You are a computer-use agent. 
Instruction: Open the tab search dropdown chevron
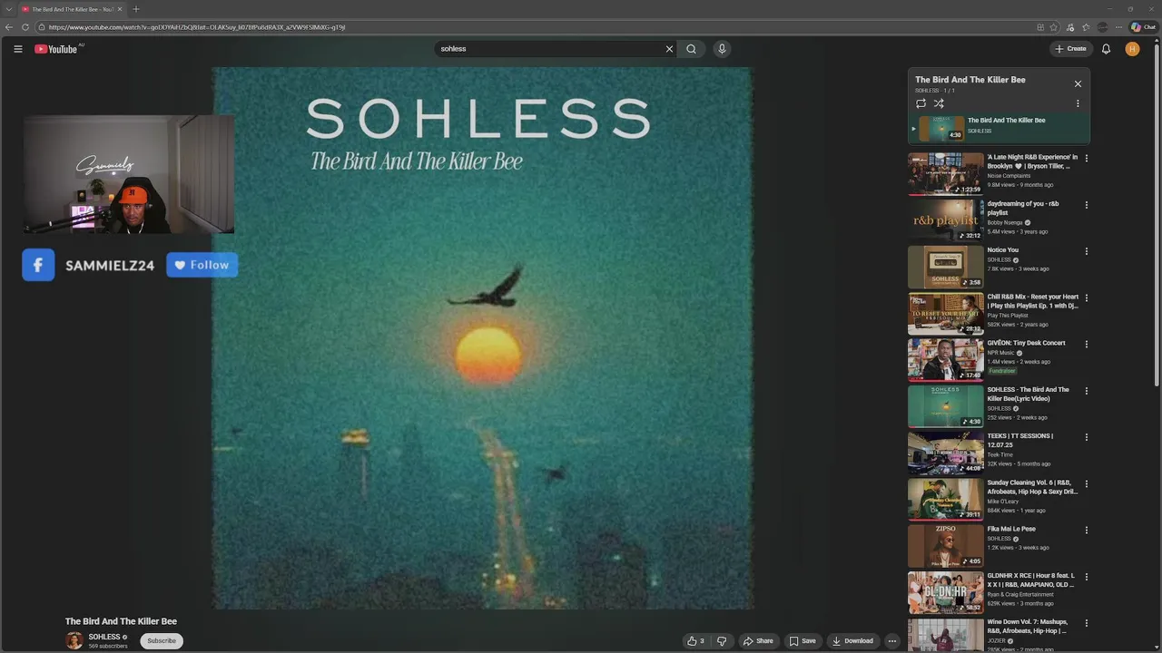7,9
